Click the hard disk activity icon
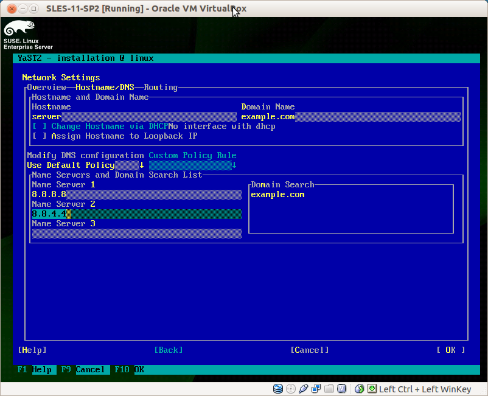Viewport: 488px width, 396px height. (278, 389)
